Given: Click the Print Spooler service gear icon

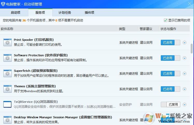Looking at the screenshot, I should 8,42.
